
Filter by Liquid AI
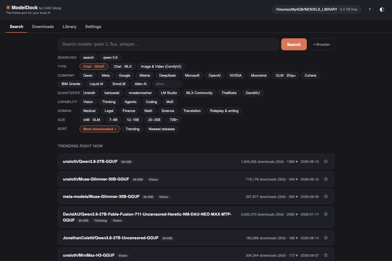[x=96, y=84]
